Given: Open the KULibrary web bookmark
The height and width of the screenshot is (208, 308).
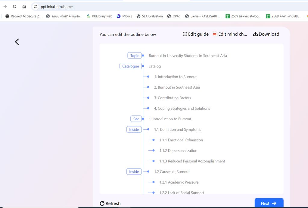Looking at the screenshot, I should (99, 16).
